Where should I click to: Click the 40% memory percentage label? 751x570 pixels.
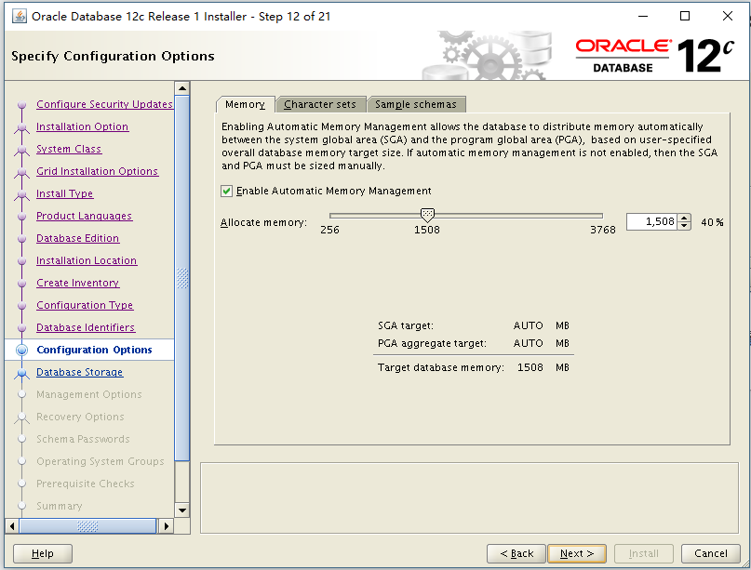tap(712, 222)
